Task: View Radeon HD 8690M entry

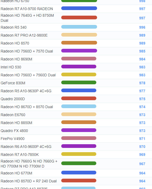Action: (x=16, y=59)
